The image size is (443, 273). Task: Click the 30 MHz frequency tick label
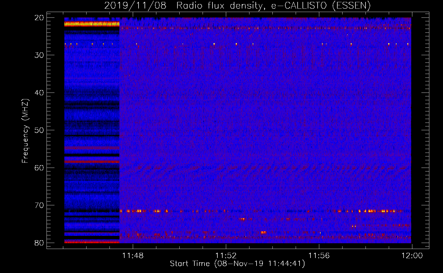tap(39, 55)
